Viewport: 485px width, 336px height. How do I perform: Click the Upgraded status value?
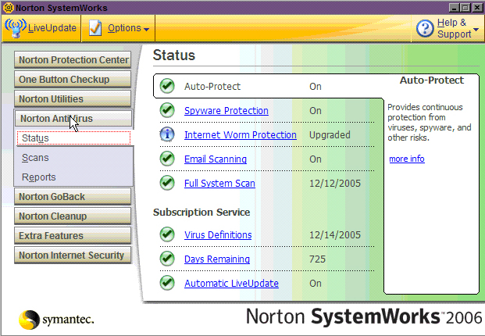coord(330,135)
